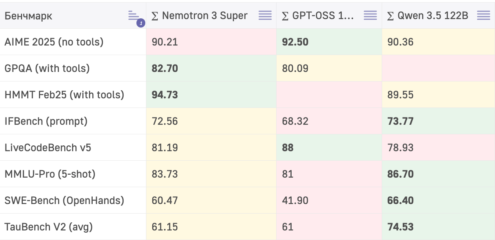Click the sigma icon beside Qwen 3.5 122B
495x240 pixels.
391,16
